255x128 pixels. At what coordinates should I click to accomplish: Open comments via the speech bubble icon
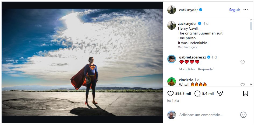(197, 94)
